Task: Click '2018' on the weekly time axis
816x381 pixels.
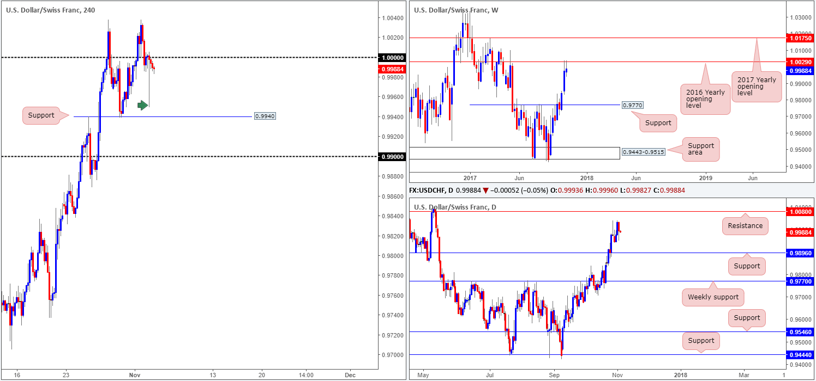Action: (x=587, y=177)
